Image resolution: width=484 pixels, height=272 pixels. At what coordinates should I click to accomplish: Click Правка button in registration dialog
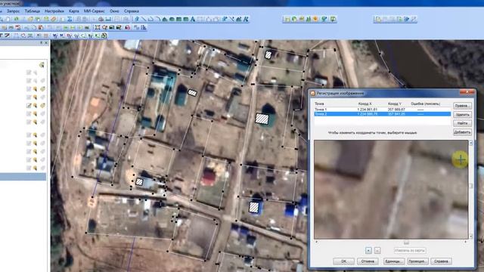pyautogui.click(x=462, y=106)
